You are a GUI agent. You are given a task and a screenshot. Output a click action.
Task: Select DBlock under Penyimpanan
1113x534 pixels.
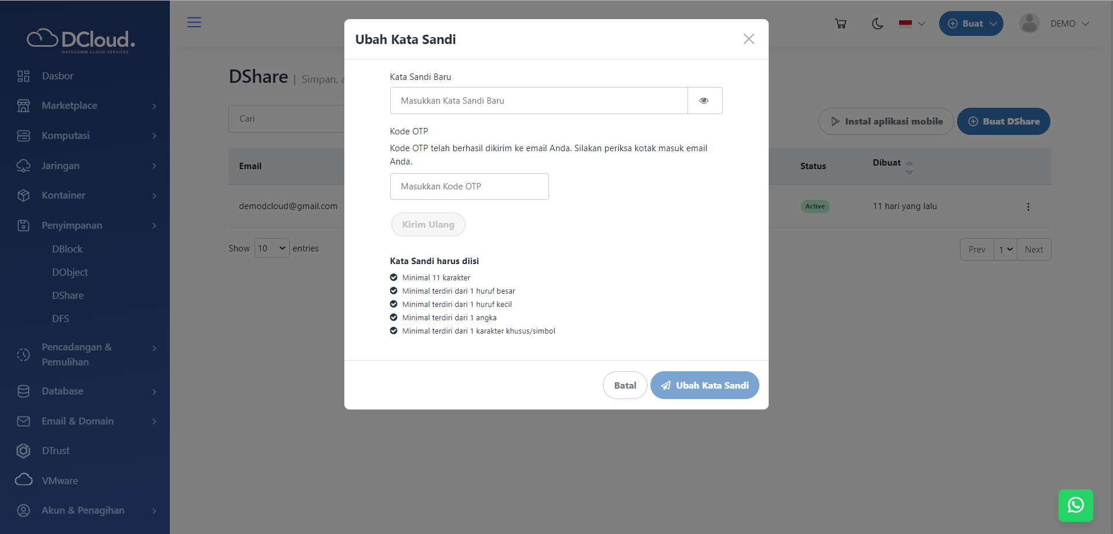(x=67, y=248)
